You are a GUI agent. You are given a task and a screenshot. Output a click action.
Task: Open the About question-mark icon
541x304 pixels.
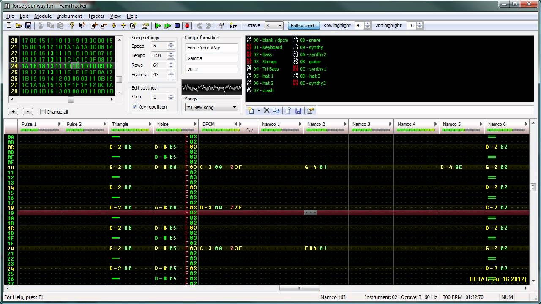click(x=72, y=26)
